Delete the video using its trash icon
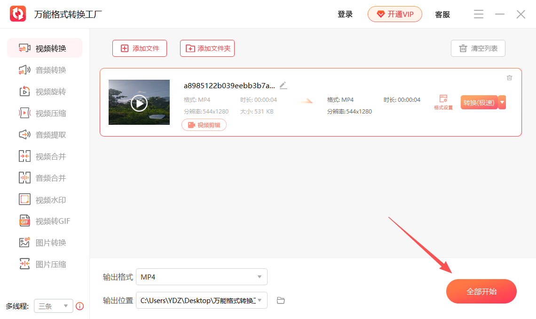 click(509, 77)
